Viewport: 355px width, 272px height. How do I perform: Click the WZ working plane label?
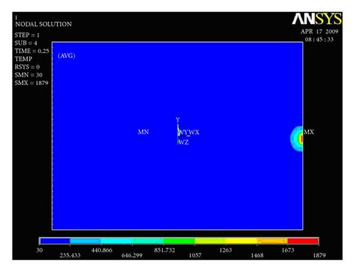tap(183, 142)
